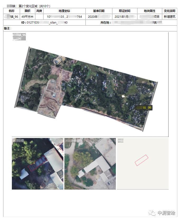This screenshot has width=181, height=221.
Task: Click the yellow 镇_96 map marker label
Action: pos(144,108)
